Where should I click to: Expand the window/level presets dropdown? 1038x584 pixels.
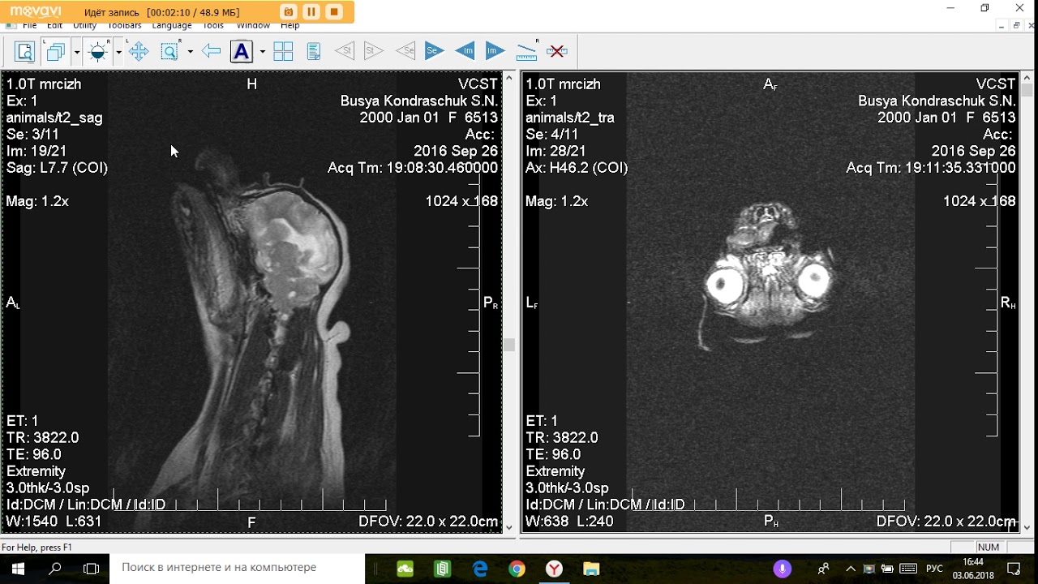pos(118,52)
